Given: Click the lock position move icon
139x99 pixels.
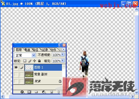Looking at the screenshot, I should (34, 61).
